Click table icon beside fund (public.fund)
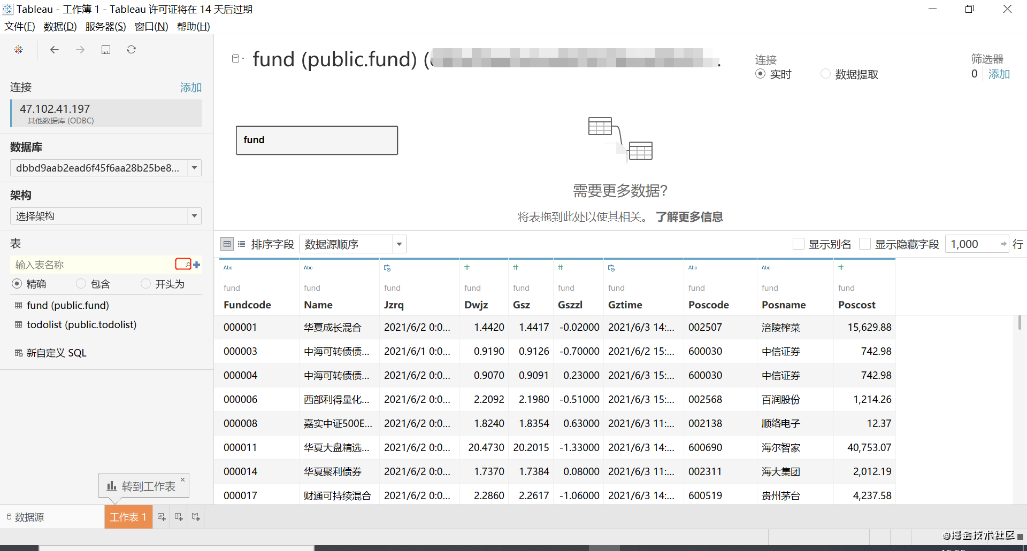 click(x=19, y=305)
